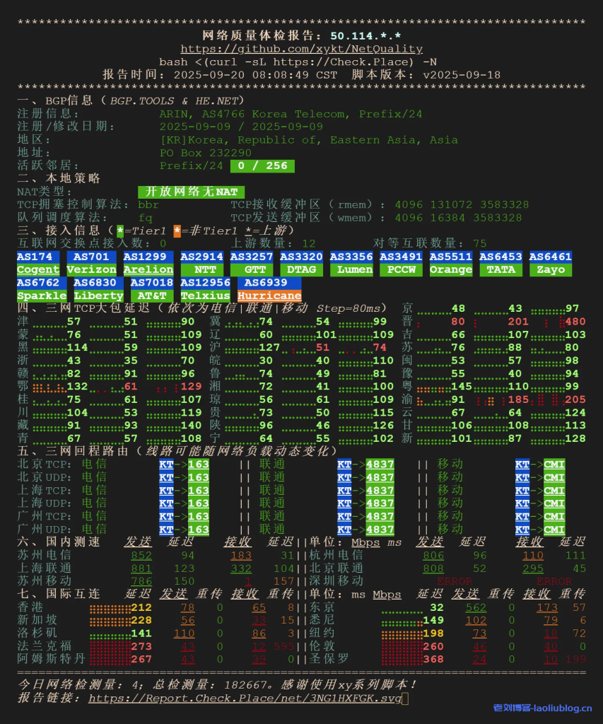Click the AS6461 Zayo badge

point(550,263)
